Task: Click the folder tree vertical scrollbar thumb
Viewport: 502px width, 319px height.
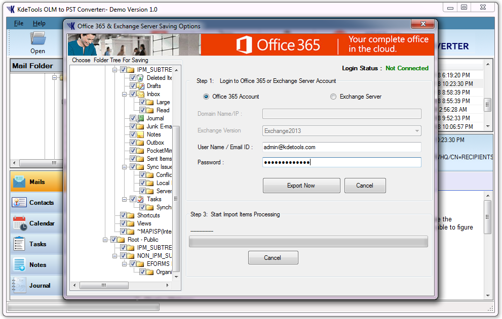Action: point(176,199)
